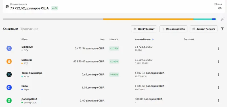Viewport: 227px width, 107px height.
Task: Click the 0,65 доллара США price
Action: (x=93, y=75)
